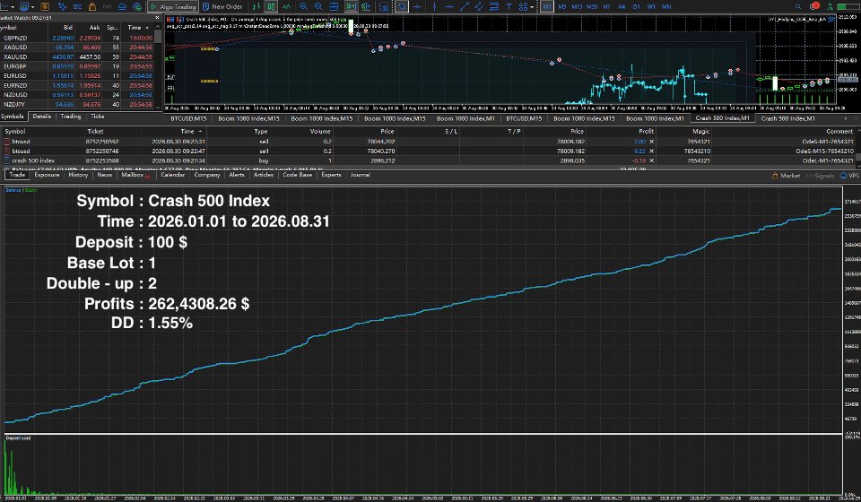Select the text label tool
Image resolution: width=861 pixels, height=502 pixels.
pos(509,6)
